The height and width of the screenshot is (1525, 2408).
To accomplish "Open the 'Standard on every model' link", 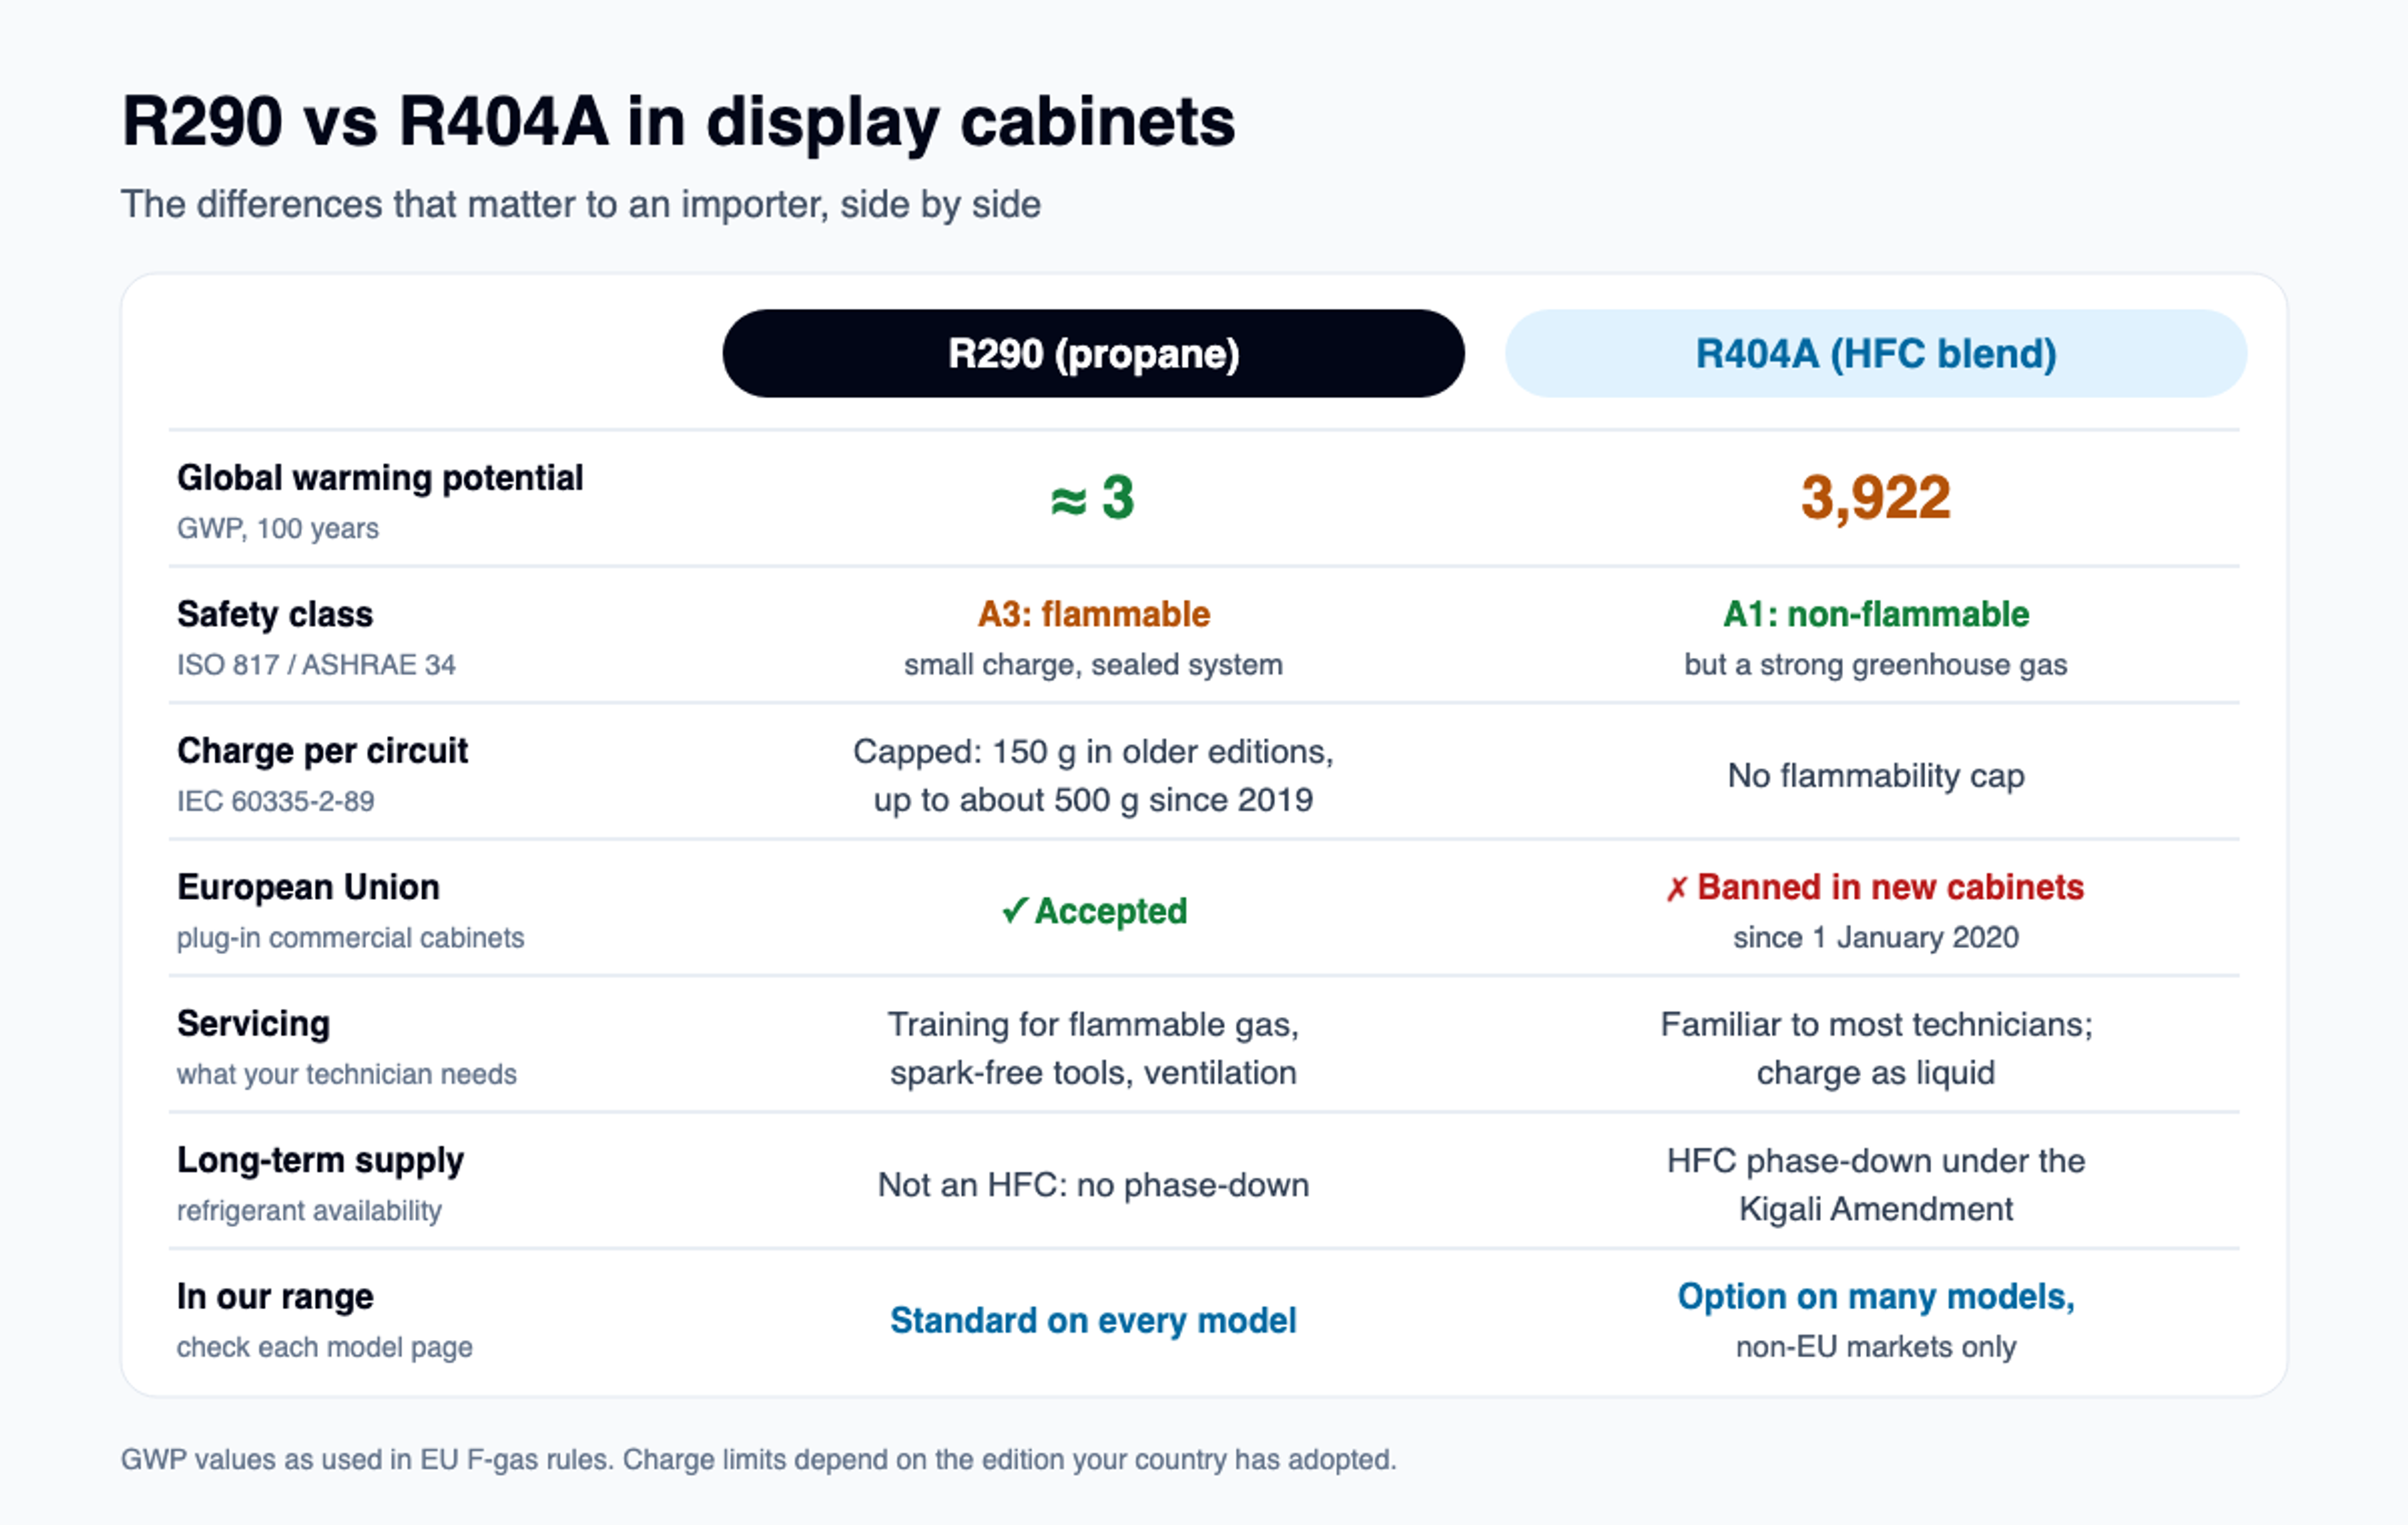I will 1093,1320.
